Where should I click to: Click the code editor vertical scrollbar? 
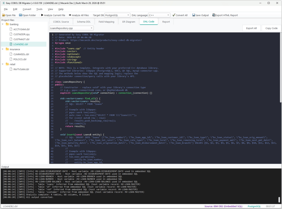pyautogui.click(x=281, y=68)
